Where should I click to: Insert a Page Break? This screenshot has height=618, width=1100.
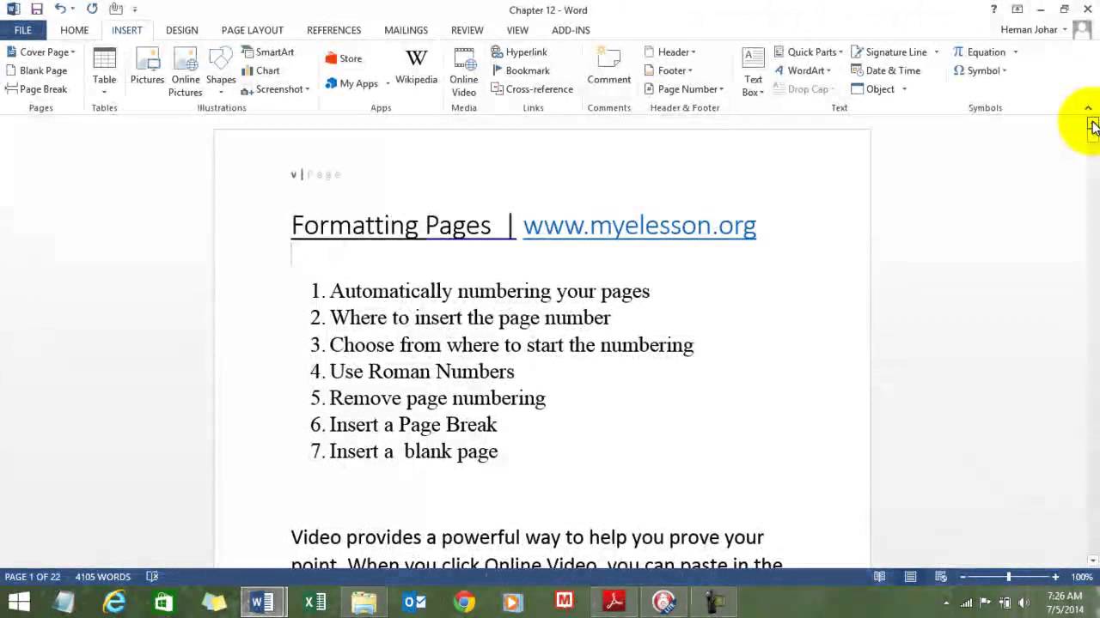tap(36, 89)
